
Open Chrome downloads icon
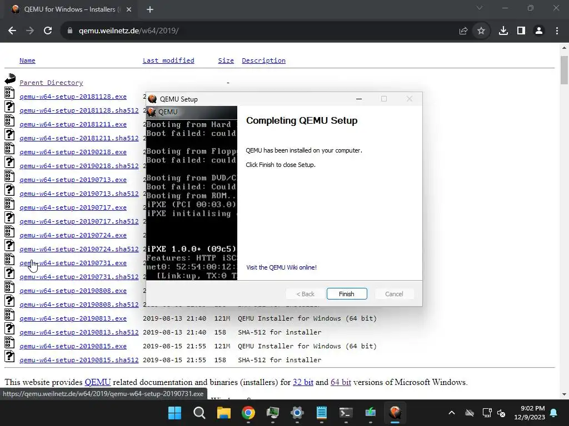[x=503, y=31]
